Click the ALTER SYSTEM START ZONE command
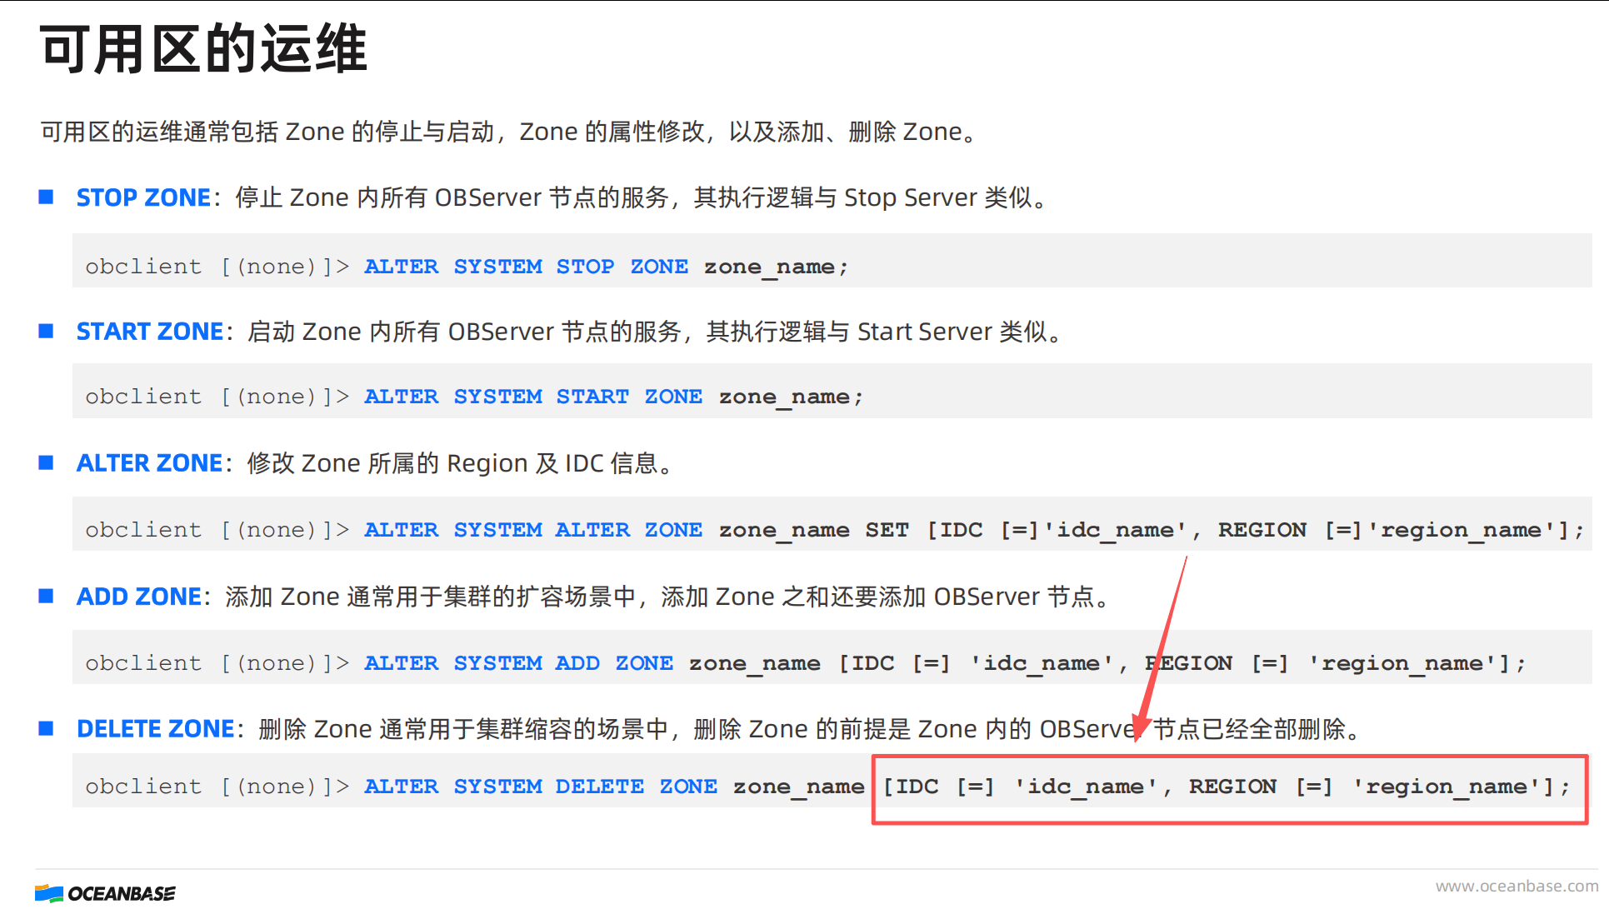Screen dimensions: 1609x909 [x=533, y=397]
